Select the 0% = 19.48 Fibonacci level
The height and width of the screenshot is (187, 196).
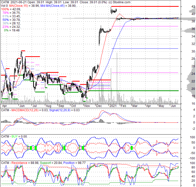coord(12,30)
